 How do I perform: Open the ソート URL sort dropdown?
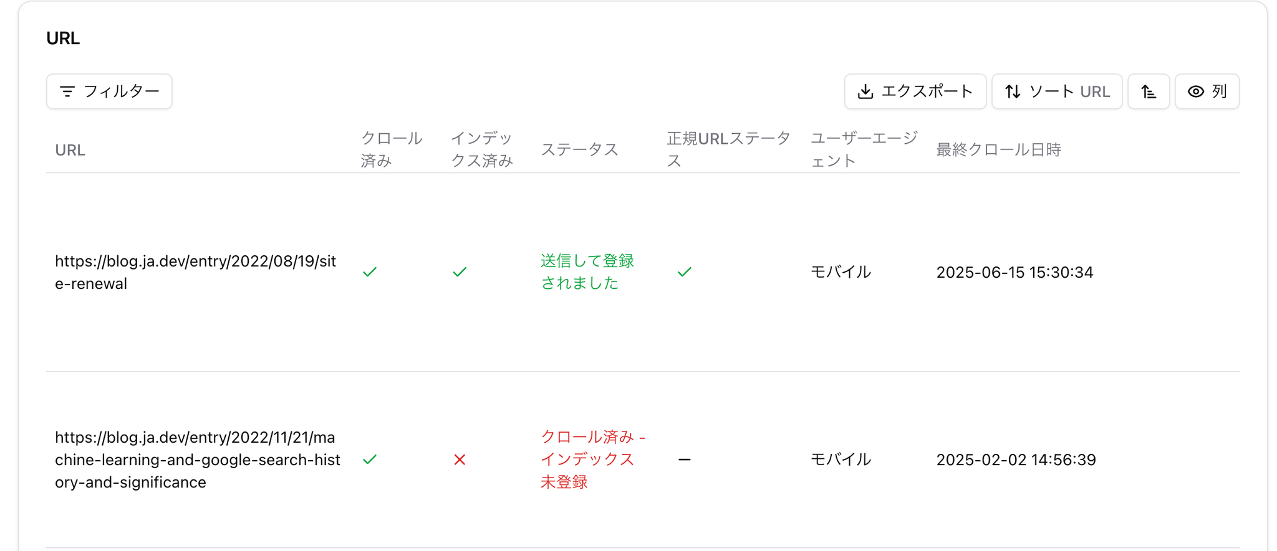click(x=1057, y=92)
